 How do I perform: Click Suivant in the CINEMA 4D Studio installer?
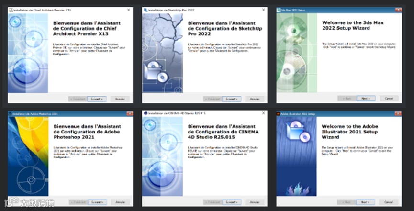pyautogui.click(x=232, y=202)
